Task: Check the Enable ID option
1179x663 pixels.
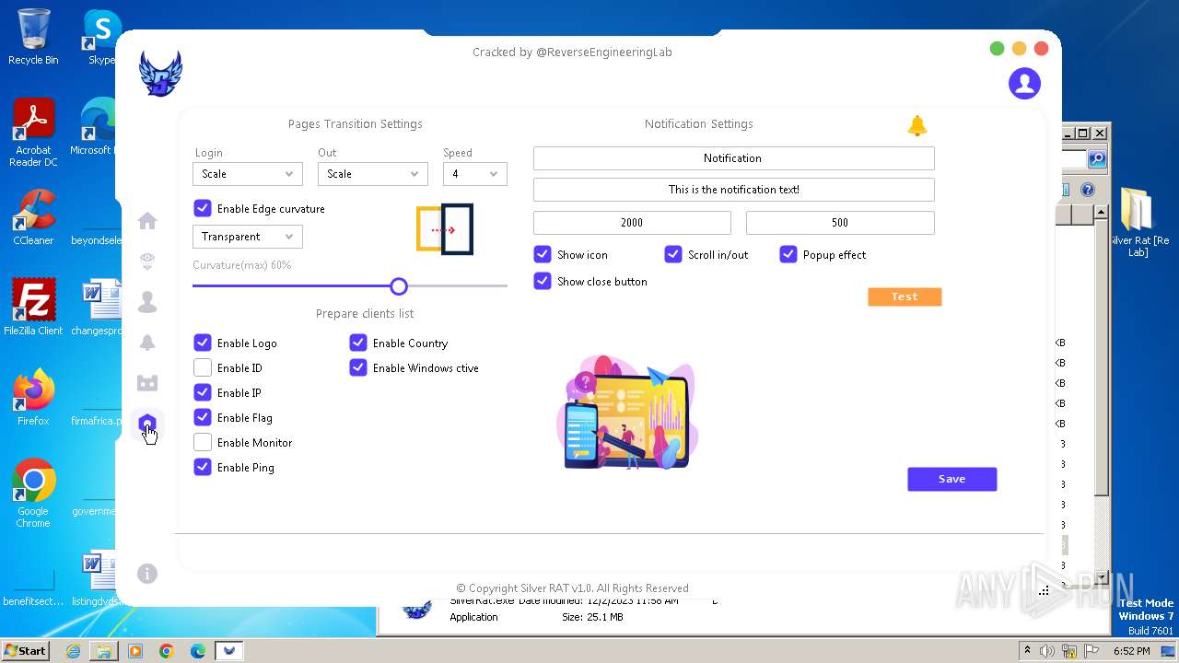Action: click(203, 367)
